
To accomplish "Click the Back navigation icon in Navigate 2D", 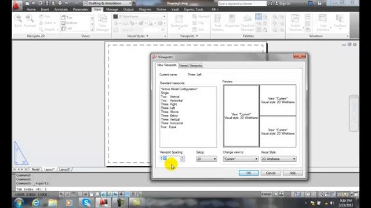I will tap(18, 21).
